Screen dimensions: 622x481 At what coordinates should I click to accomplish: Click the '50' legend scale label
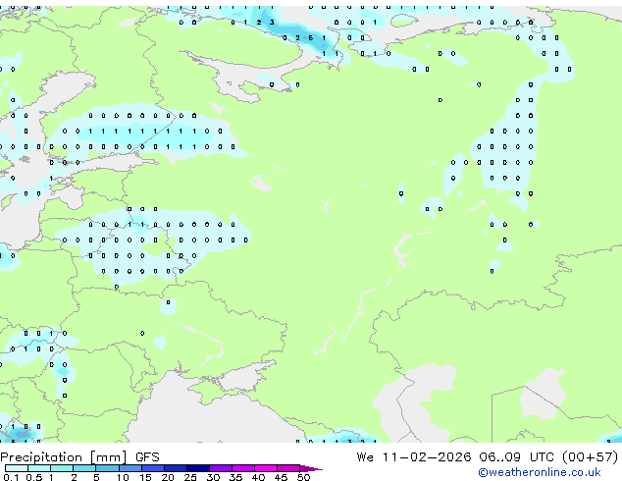(x=303, y=477)
